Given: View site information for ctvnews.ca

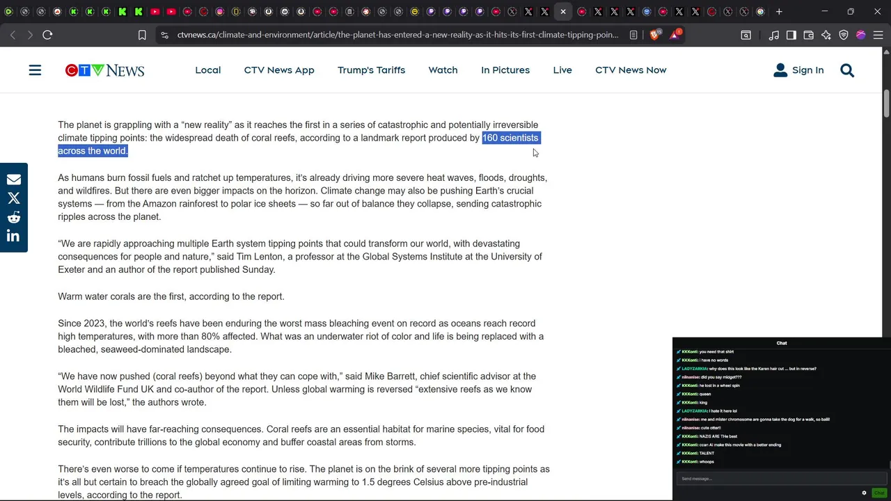Looking at the screenshot, I should (164, 35).
